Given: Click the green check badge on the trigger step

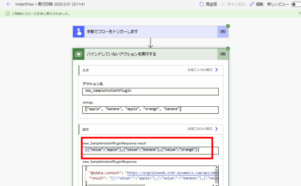Looking at the screenshot, I should pyautogui.click(x=228, y=26).
